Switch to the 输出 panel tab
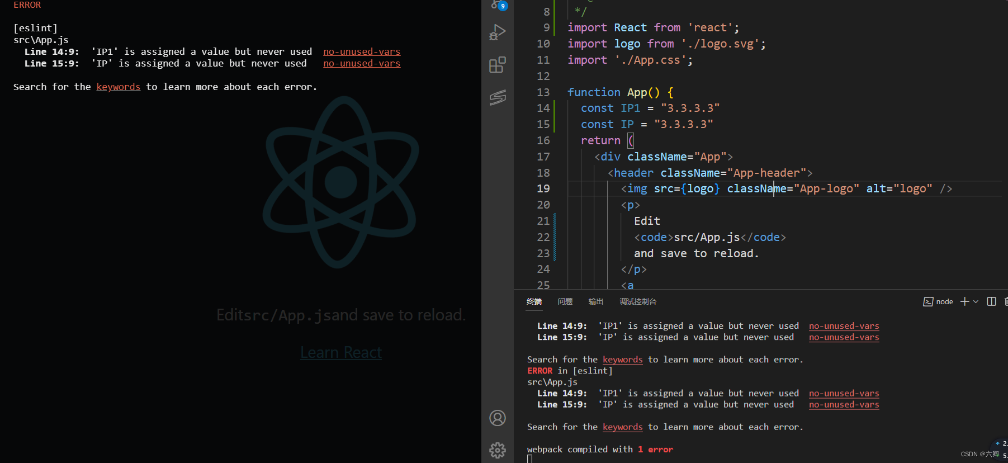 tap(596, 301)
